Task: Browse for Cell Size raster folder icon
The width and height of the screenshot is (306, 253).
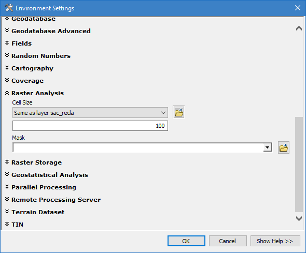Action: click(x=179, y=112)
